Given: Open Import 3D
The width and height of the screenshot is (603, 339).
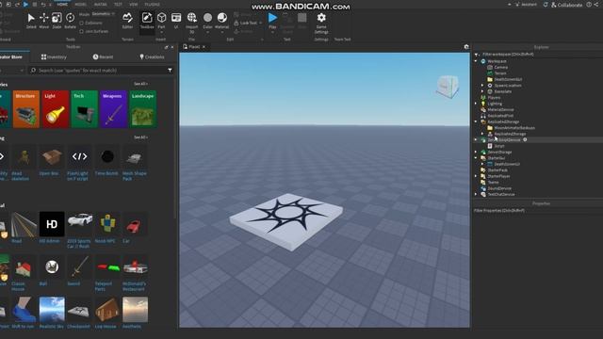Looking at the screenshot, I should (191, 23).
